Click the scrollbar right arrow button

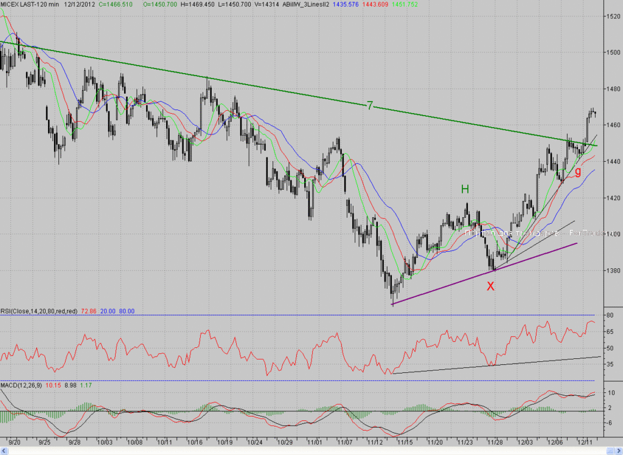click(619, 451)
